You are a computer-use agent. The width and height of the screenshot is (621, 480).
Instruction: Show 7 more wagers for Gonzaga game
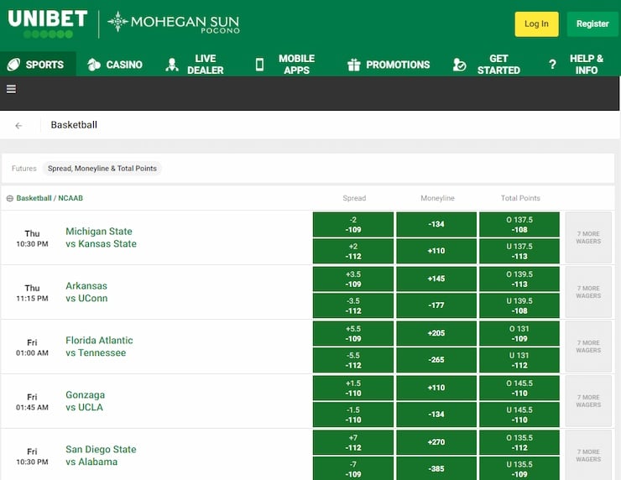coord(588,401)
